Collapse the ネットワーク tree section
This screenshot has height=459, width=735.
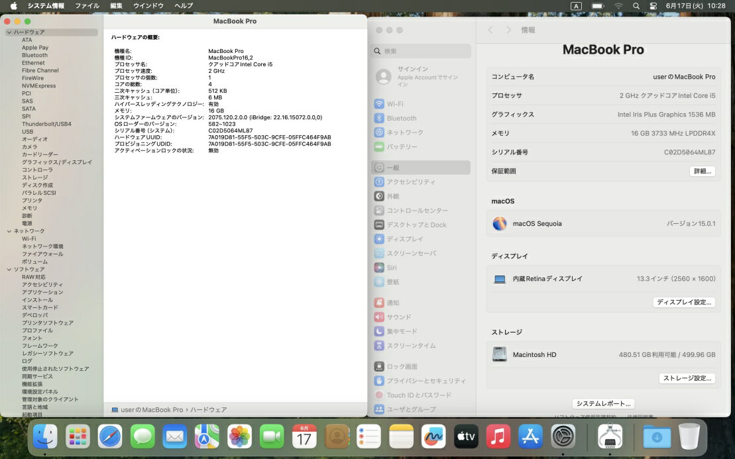pos(9,231)
